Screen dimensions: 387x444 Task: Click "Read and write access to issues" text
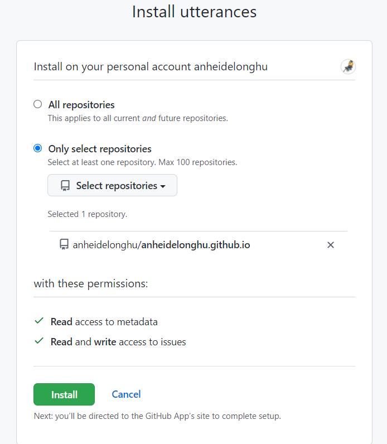118,342
